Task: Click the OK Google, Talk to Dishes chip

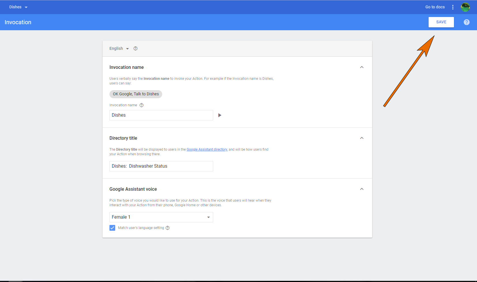Action: (x=136, y=94)
